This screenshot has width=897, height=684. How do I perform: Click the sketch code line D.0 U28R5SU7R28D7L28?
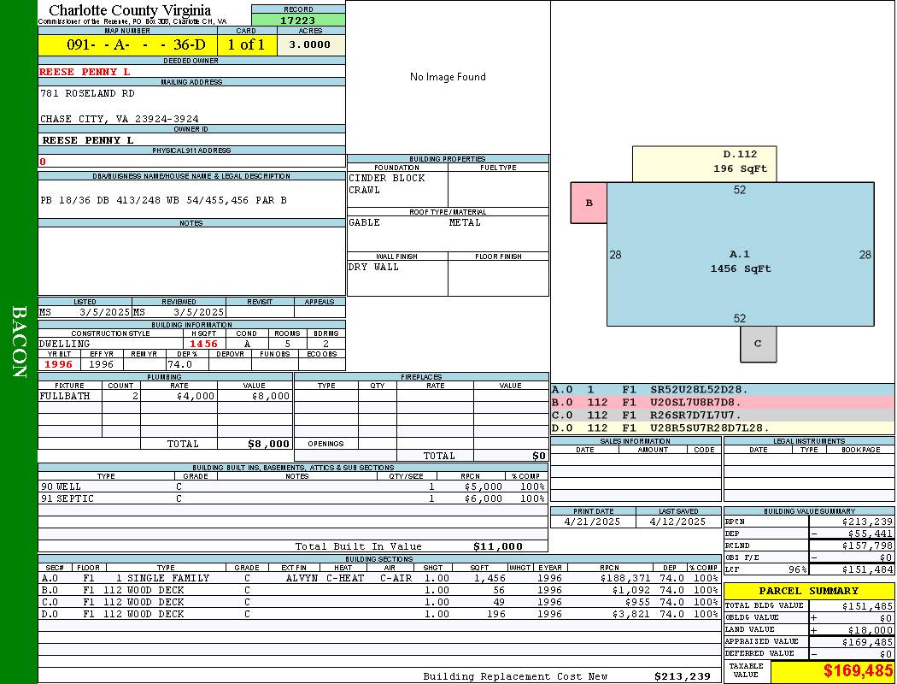(x=723, y=427)
